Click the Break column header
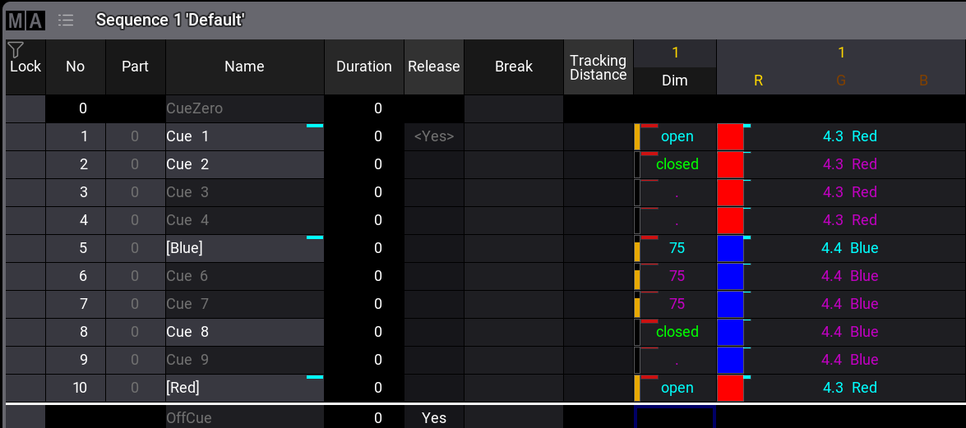The image size is (966, 428). (x=513, y=67)
